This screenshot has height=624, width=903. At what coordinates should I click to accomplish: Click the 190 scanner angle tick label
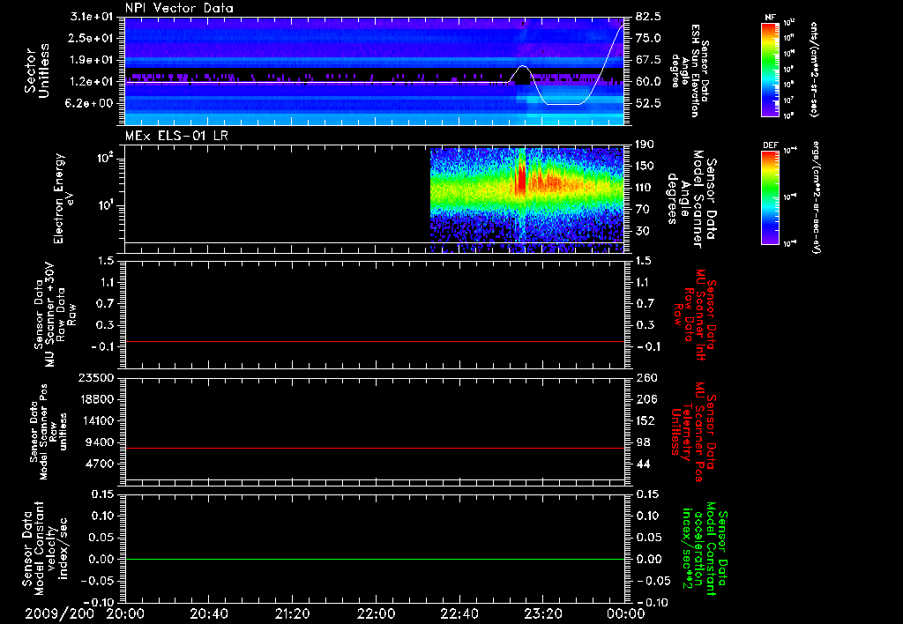point(646,145)
